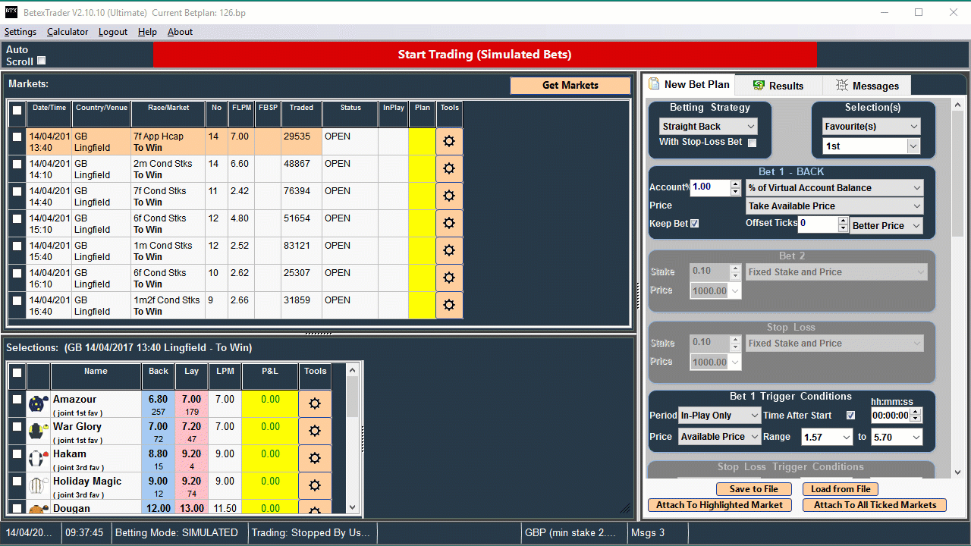The width and height of the screenshot is (971, 546).
Task: Click the Get Markets button
Action: click(x=570, y=86)
